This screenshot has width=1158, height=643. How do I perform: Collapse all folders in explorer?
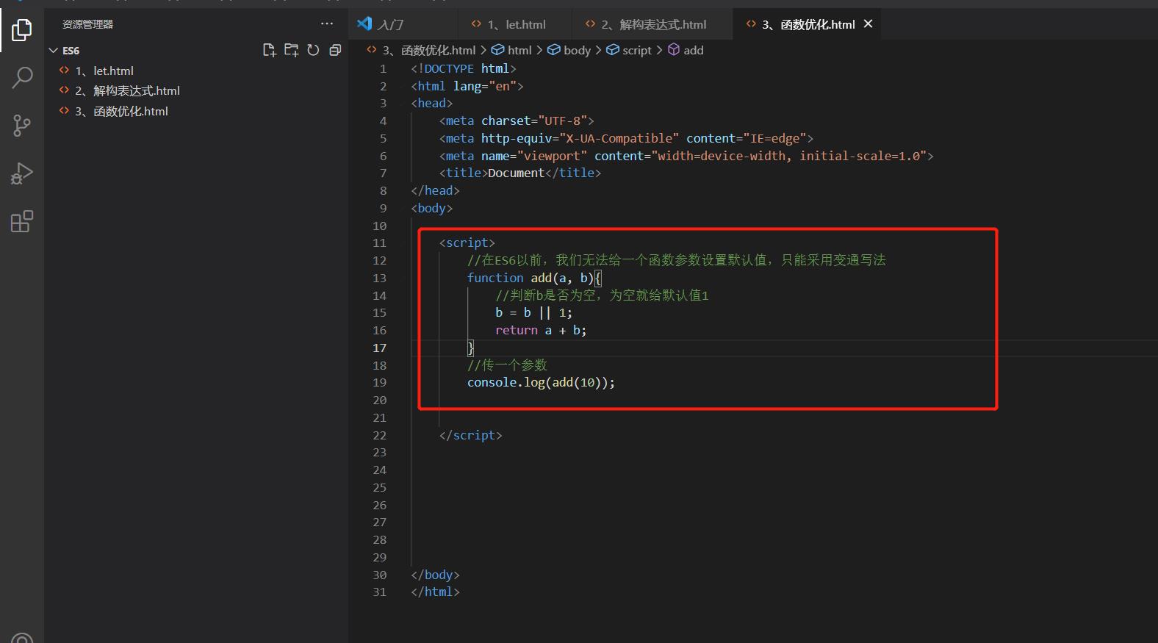335,50
